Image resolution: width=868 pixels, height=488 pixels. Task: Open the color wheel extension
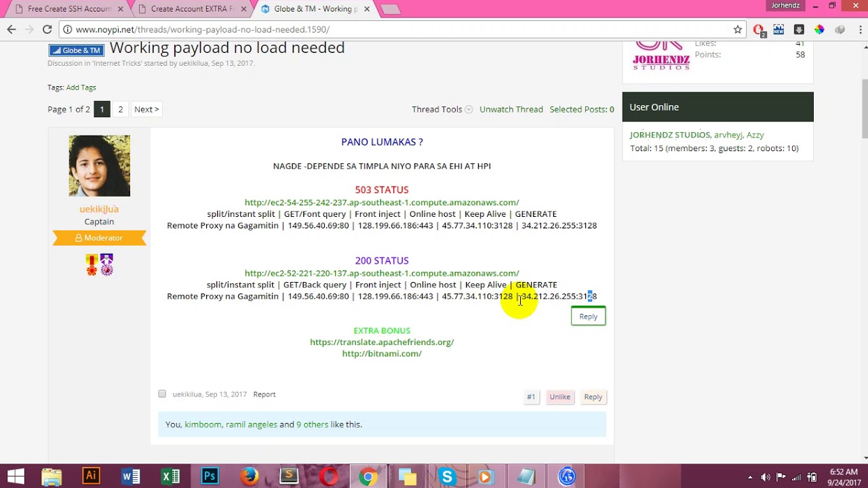(819, 29)
